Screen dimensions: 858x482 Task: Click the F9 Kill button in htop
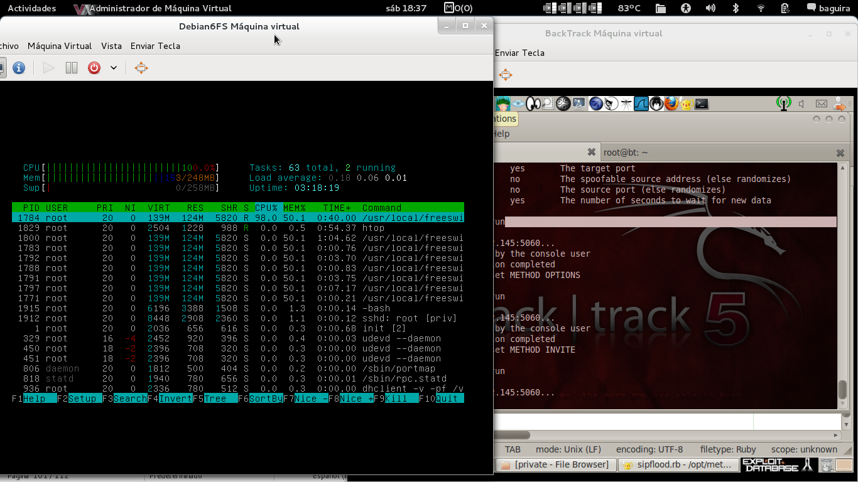(x=396, y=399)
